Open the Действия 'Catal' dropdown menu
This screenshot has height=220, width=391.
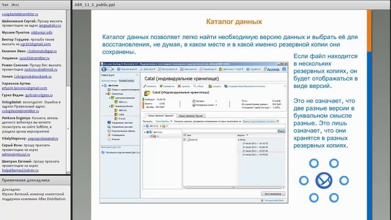pyautogui.click(x=231, y=69)
